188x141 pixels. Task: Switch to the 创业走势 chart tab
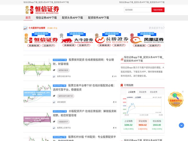[154, 92]
